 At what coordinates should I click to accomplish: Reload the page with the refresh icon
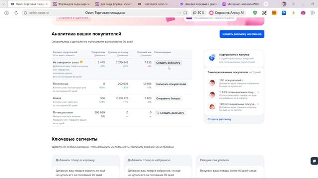click(x=16, y=13)
